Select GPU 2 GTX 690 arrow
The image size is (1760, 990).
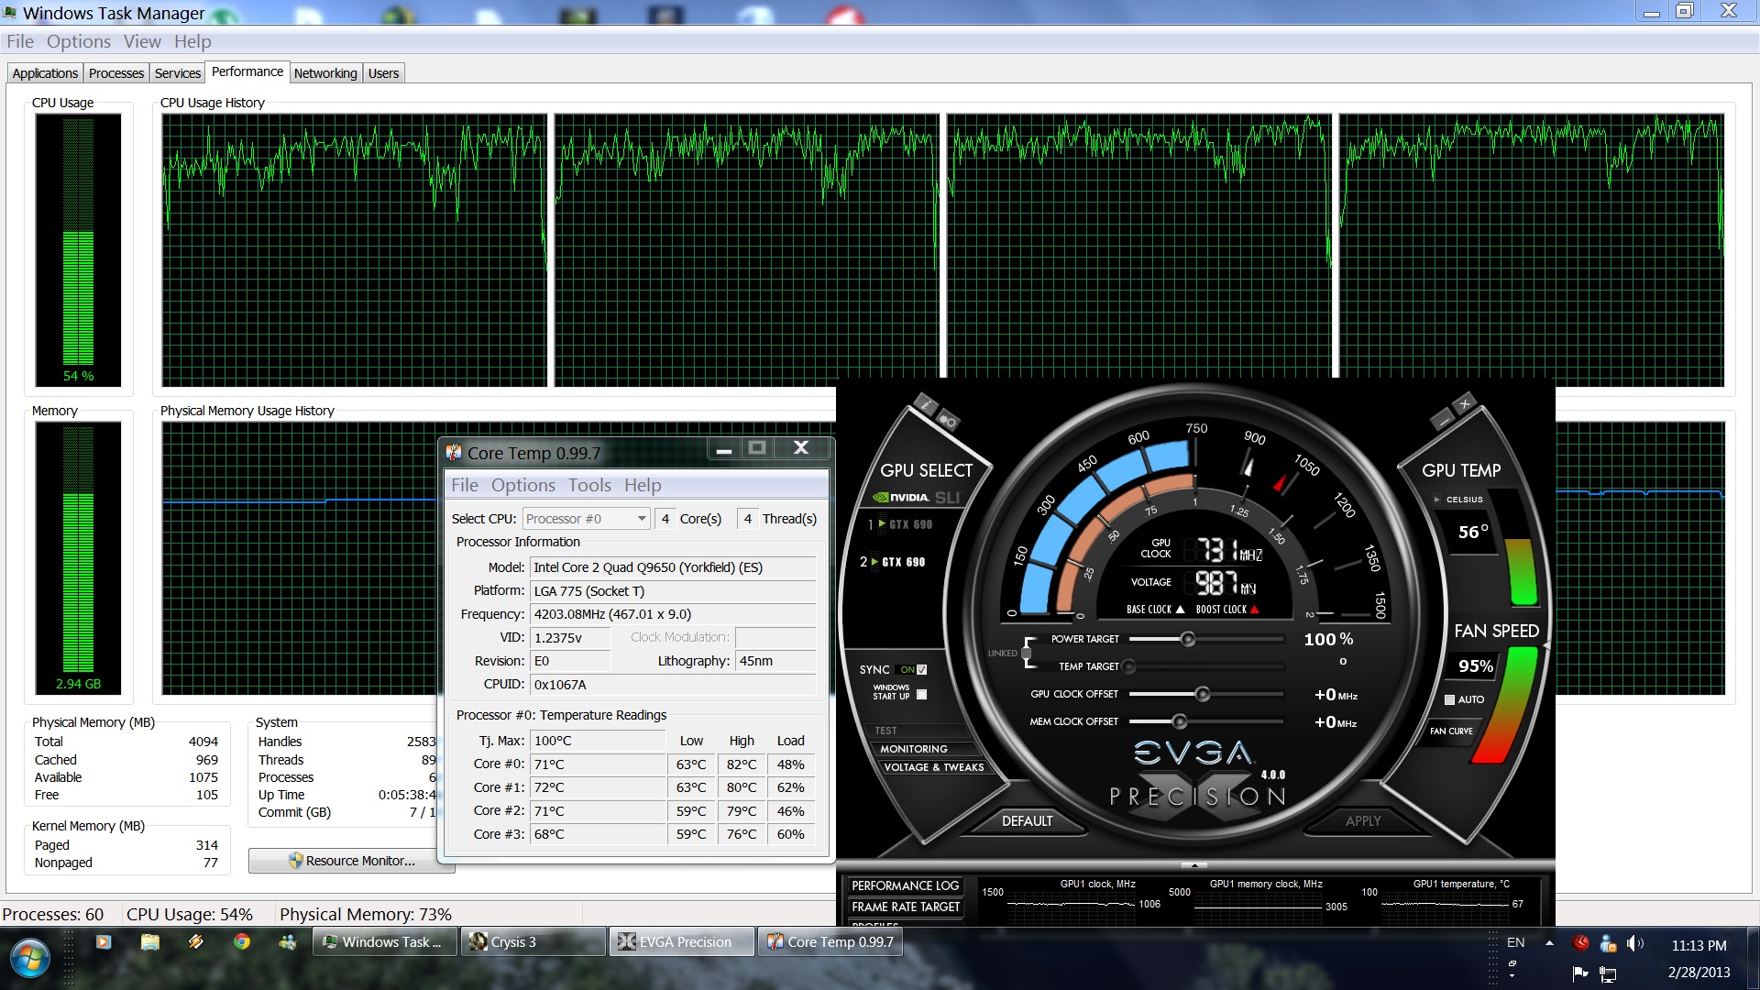(874, 562)
